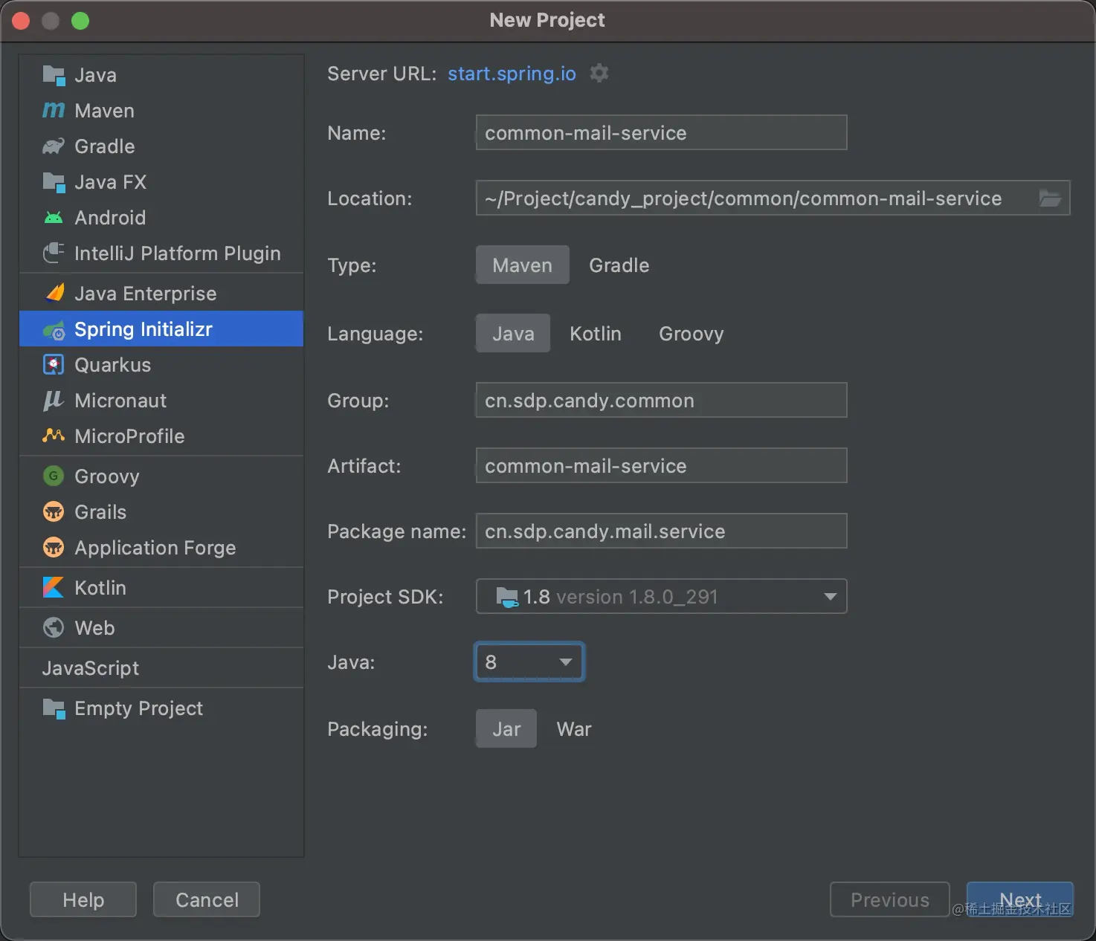This screenshot has height=941, width=1096.
Task: Click the Java FX folder icon
Action: pos(54,182)
